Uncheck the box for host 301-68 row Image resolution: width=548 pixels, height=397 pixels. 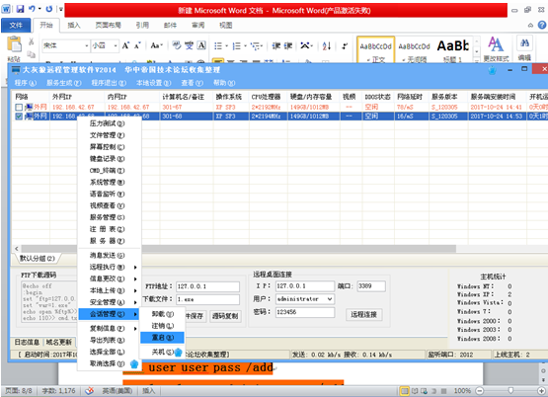coord(19,116)
